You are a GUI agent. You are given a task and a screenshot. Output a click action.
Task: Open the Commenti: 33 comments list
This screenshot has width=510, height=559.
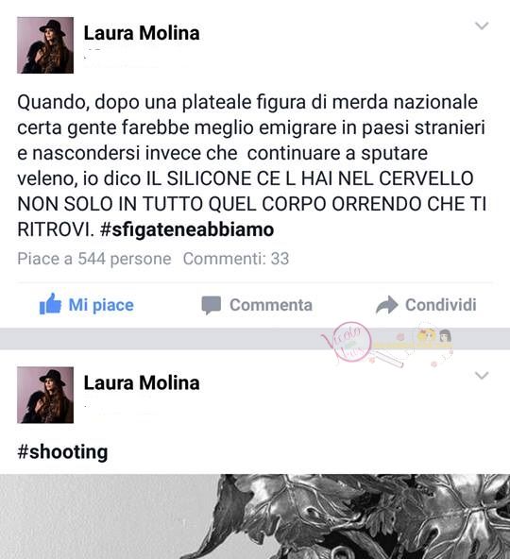point(236,259)
